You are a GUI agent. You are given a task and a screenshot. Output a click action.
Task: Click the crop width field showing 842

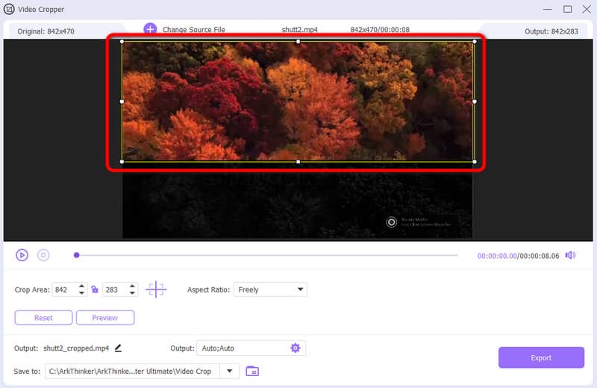pyautogui.click(x=64, y=290)
